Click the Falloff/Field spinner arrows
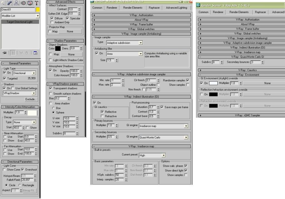 point(35,180)
